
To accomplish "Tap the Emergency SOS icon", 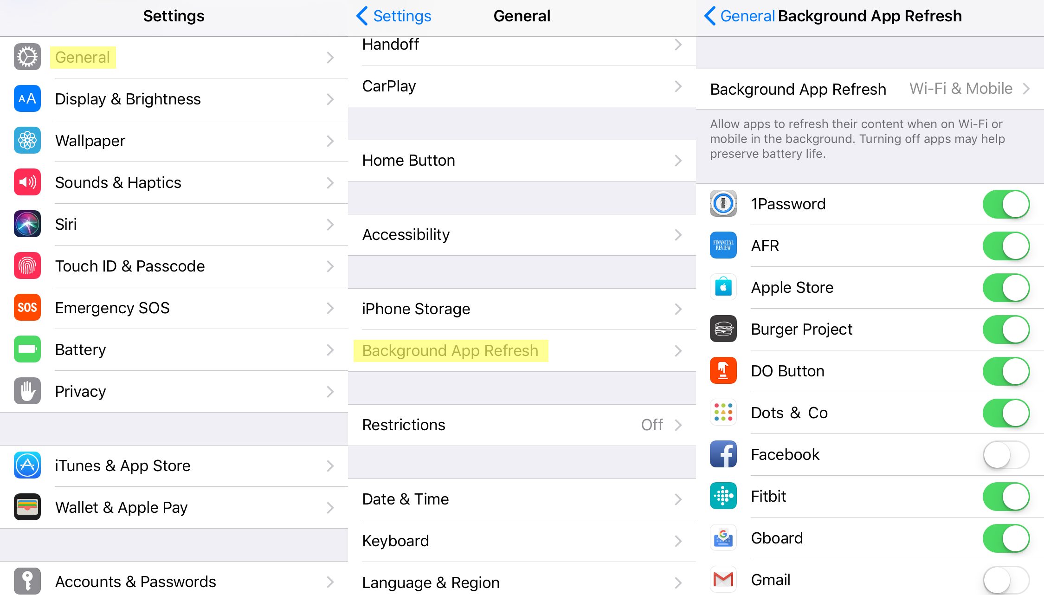I will pos(27,308).
